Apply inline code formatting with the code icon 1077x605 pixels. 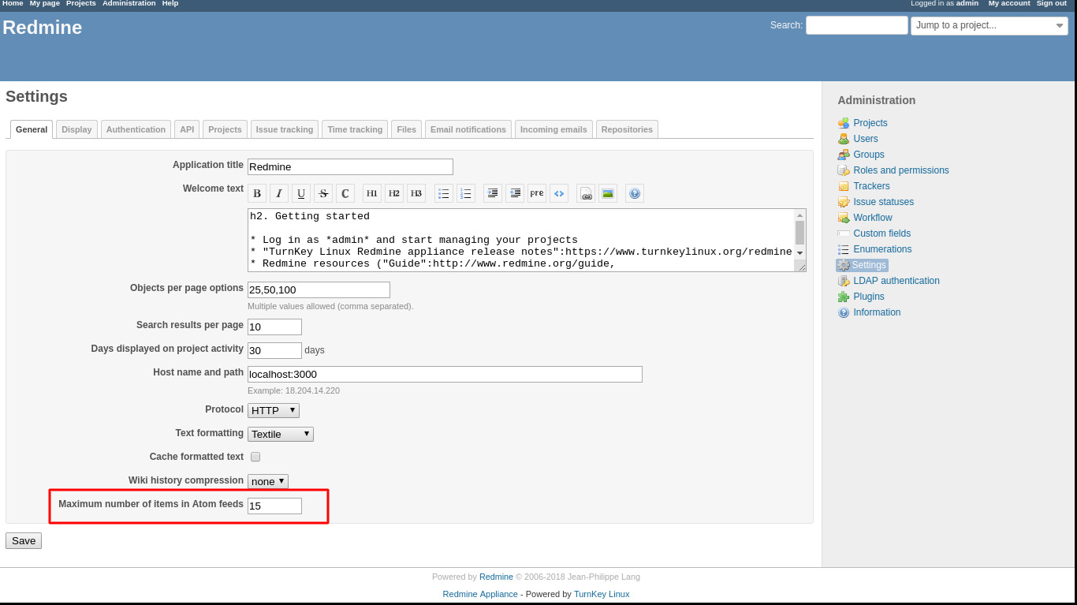click(x=559, y=192)
